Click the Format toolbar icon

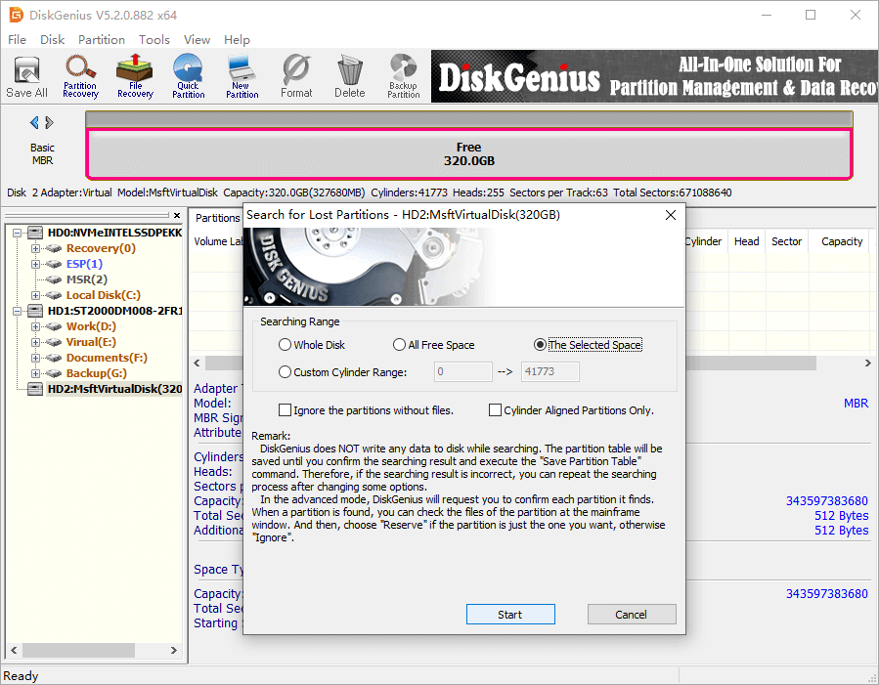[x=296, y=76]
